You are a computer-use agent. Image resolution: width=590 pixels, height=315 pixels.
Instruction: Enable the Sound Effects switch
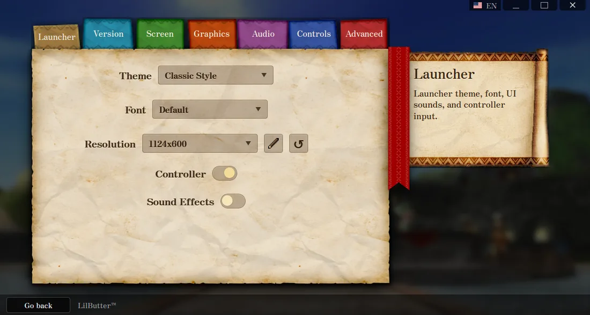tap(233, 201)
